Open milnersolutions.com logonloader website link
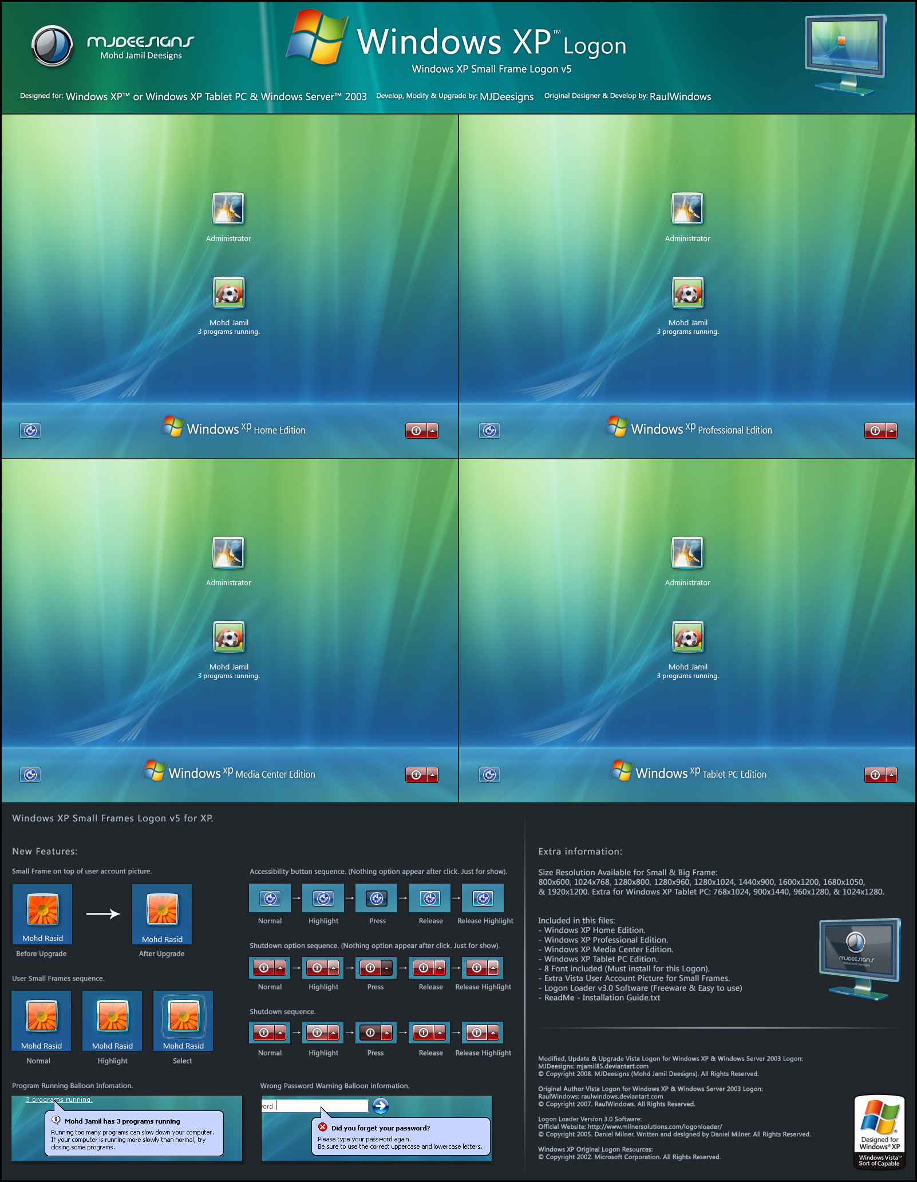 point(655,1126)
